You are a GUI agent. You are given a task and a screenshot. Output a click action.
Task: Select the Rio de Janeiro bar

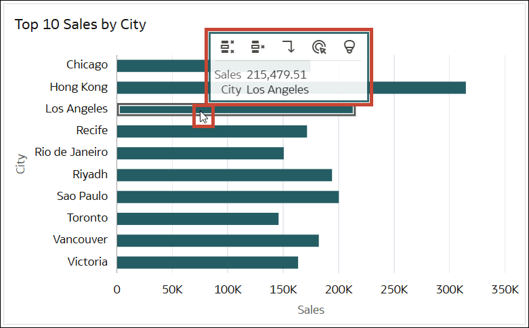tap(200, 153)
